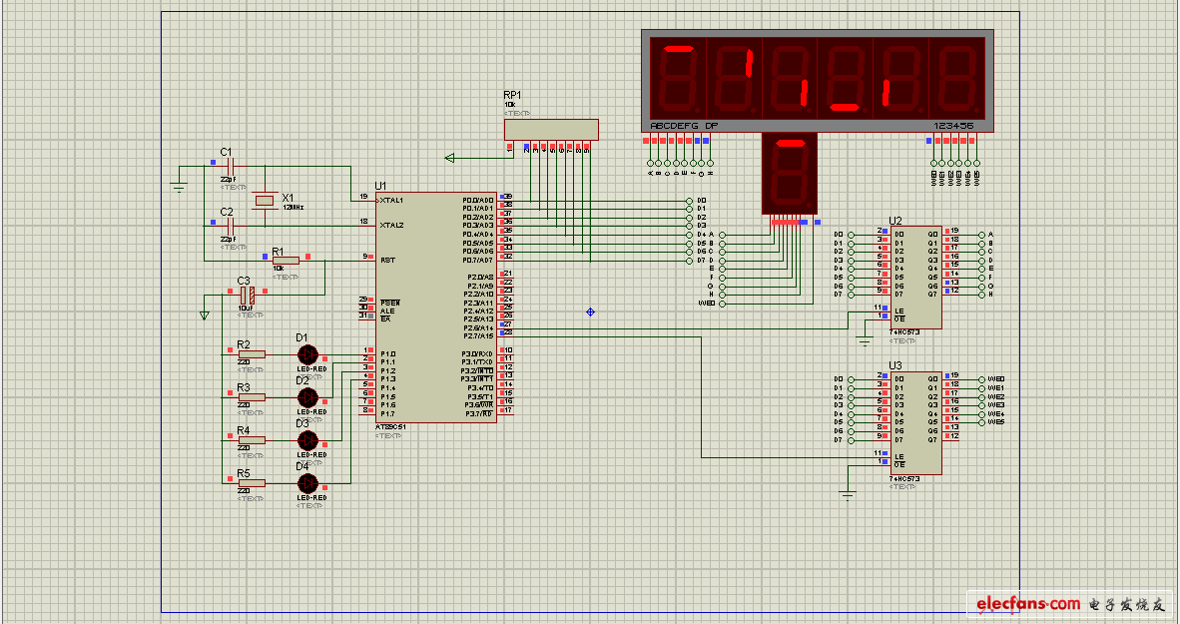The width and height of the screenshot is (1180, 624).
Task: Select the ground symbol left of C1
Action: coord(179,186)
